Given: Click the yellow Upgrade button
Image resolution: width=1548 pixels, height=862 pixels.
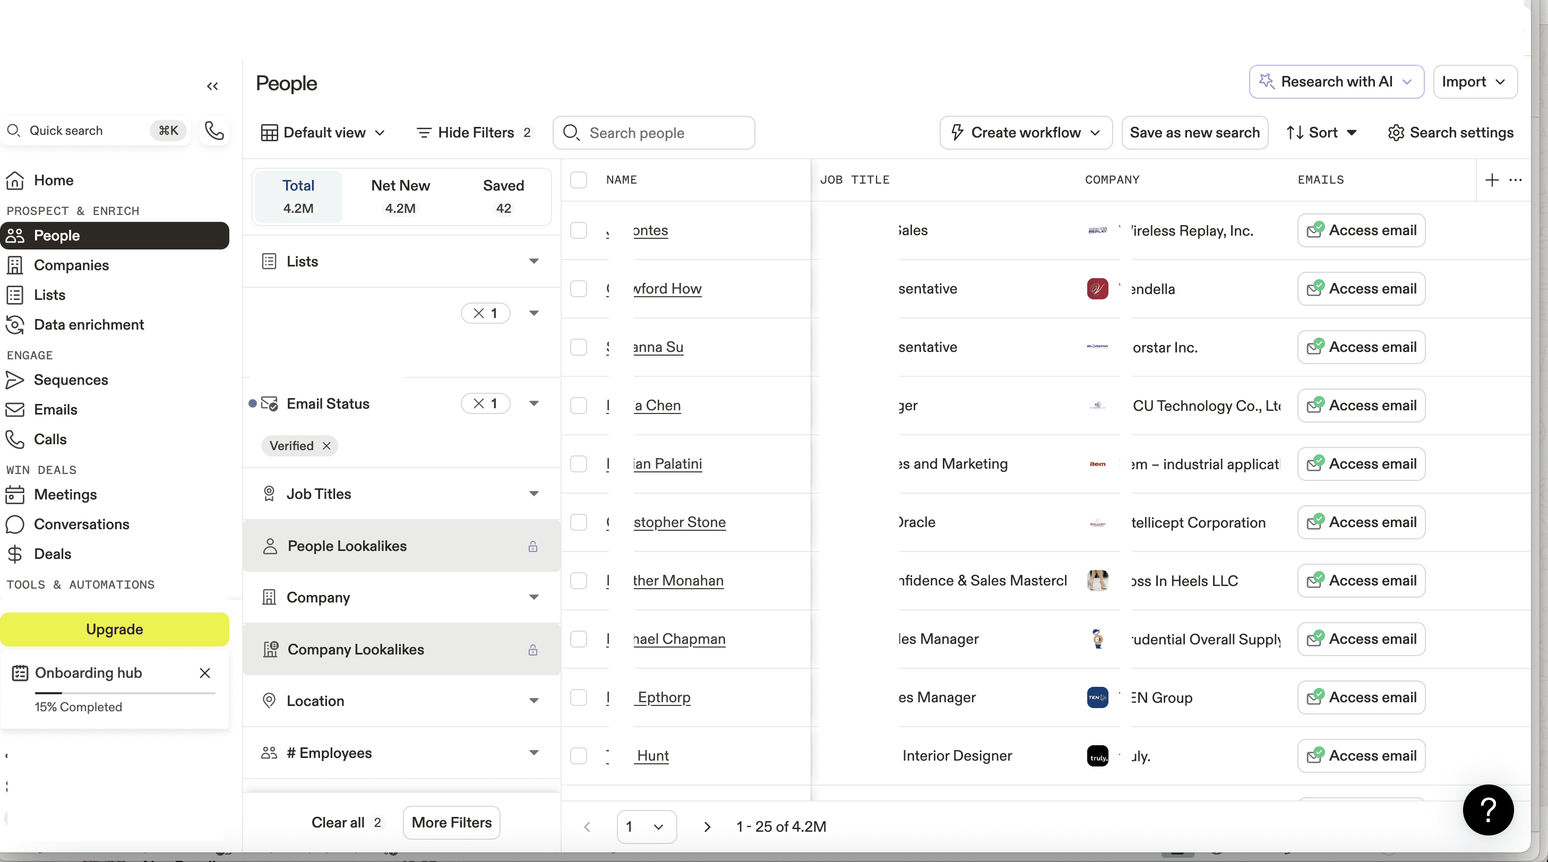Looking at the screenshot, I should pos(114,629).
